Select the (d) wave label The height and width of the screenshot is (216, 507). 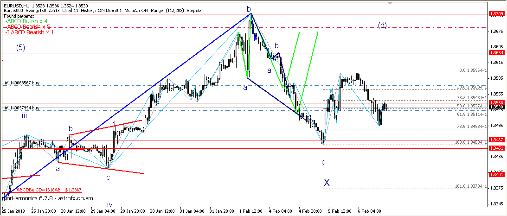[382, 25]
